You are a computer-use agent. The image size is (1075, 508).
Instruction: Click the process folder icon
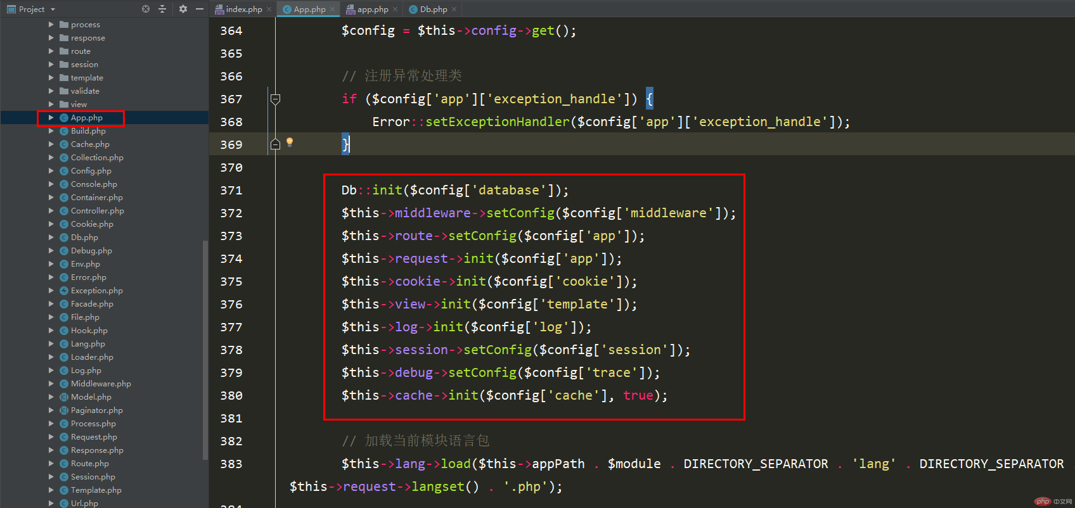[x=64, y=25]
